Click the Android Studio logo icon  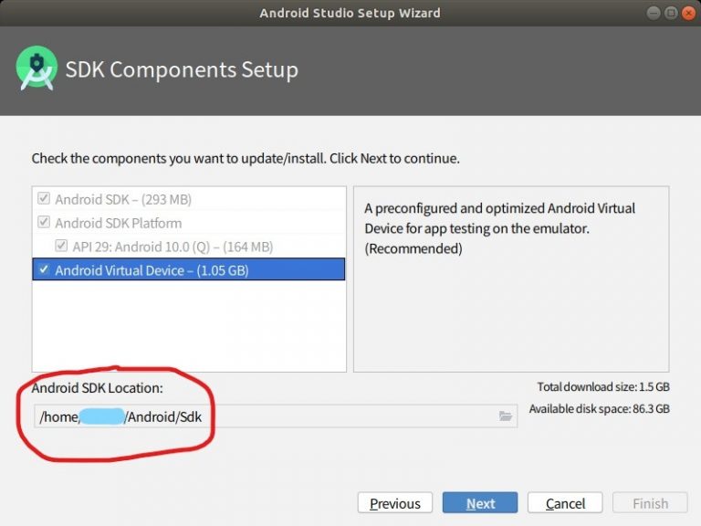point(37,69)
